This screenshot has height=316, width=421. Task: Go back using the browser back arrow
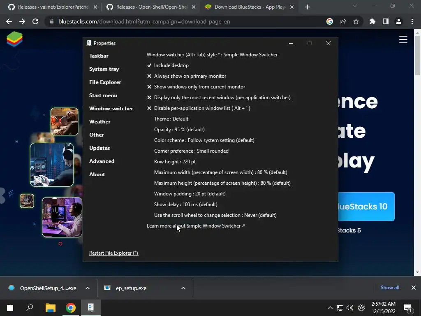coord(9,21)
